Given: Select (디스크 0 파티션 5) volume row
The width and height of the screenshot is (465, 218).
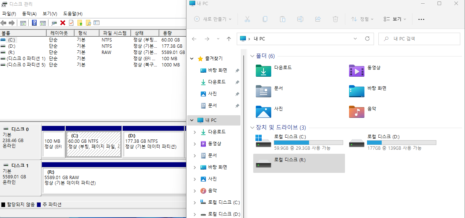Looking at the screenshot, I should (93, 65).
